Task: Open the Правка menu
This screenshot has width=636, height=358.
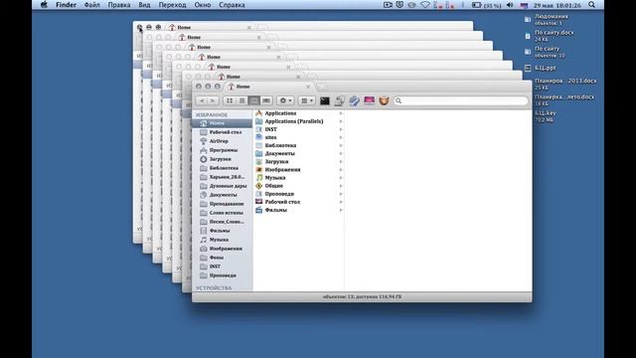Action: pos(119,5)
